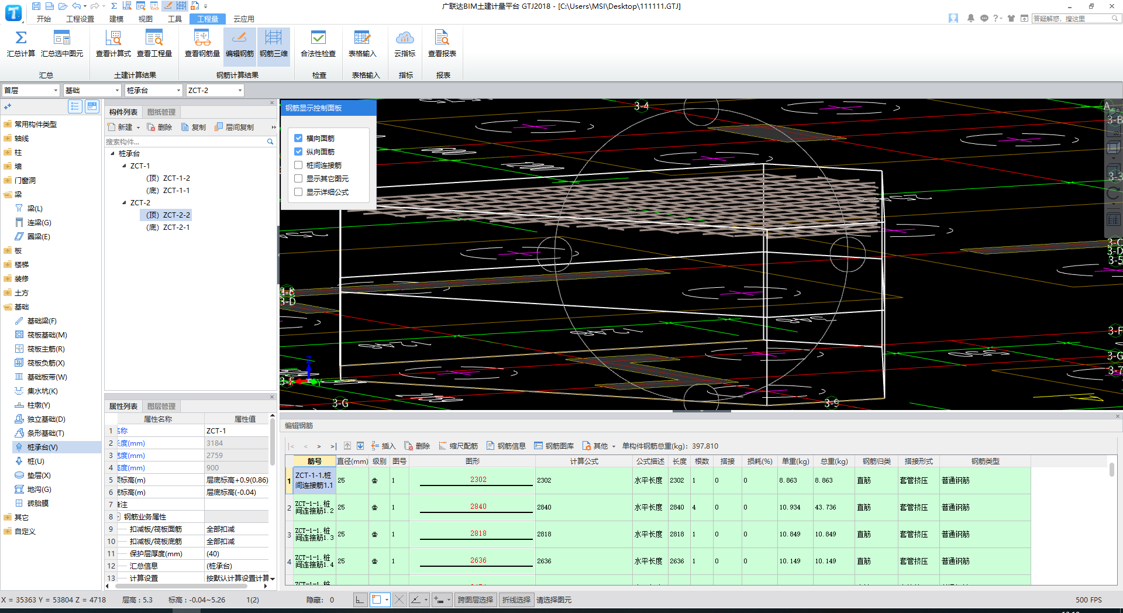Viewport: 1123px width, 613px height.
Task: Uncheck 纵向面筋 checkbox
Action: [298, 151]
